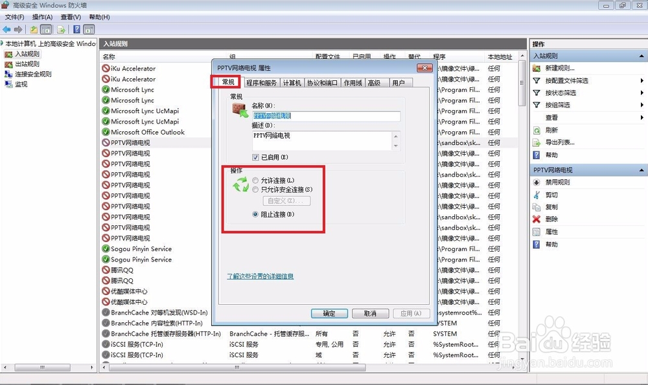
Task: Collapse the 入站规则 actions section
Action: coord(642,56)
